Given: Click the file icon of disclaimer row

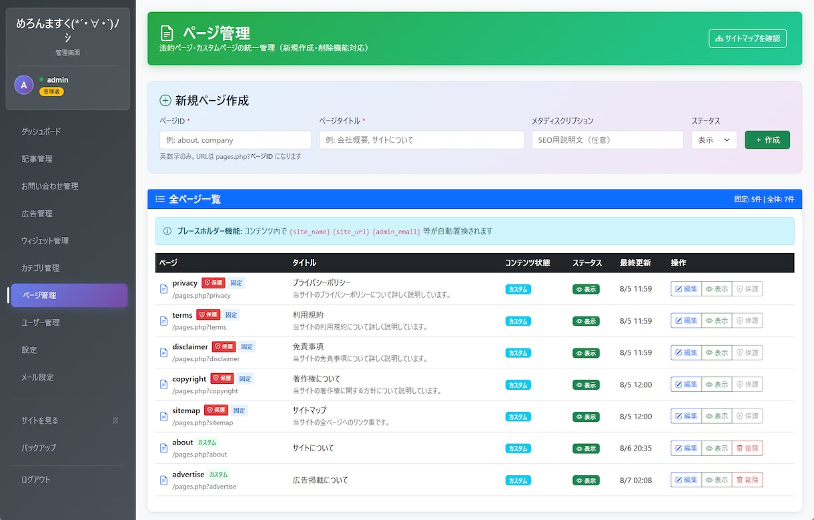Looking at the screenshot, I should point(163,352).
